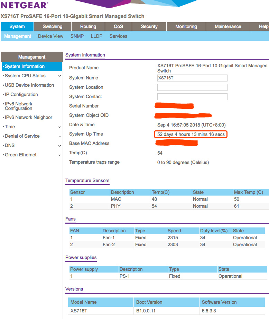Viewport: 269px width, 319px height.
Task: Click MAC sensor max temp 50
Action: click(x=236, y=199)
